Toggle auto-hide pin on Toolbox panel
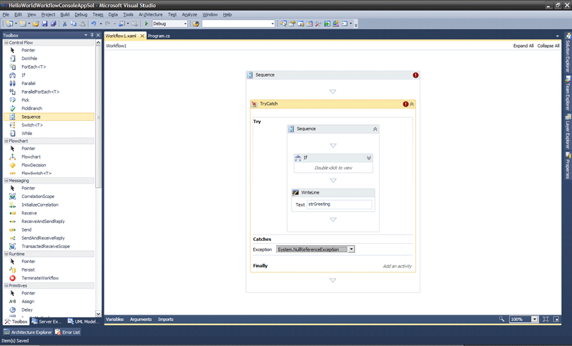This screenshot has height=346, width=572. [x=92, y=35]
